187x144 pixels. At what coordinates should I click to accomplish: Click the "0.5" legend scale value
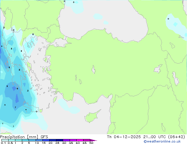(x=10, y=143)
